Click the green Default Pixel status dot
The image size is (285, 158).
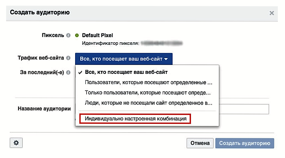pyautogui.click(x=77, y=35)
